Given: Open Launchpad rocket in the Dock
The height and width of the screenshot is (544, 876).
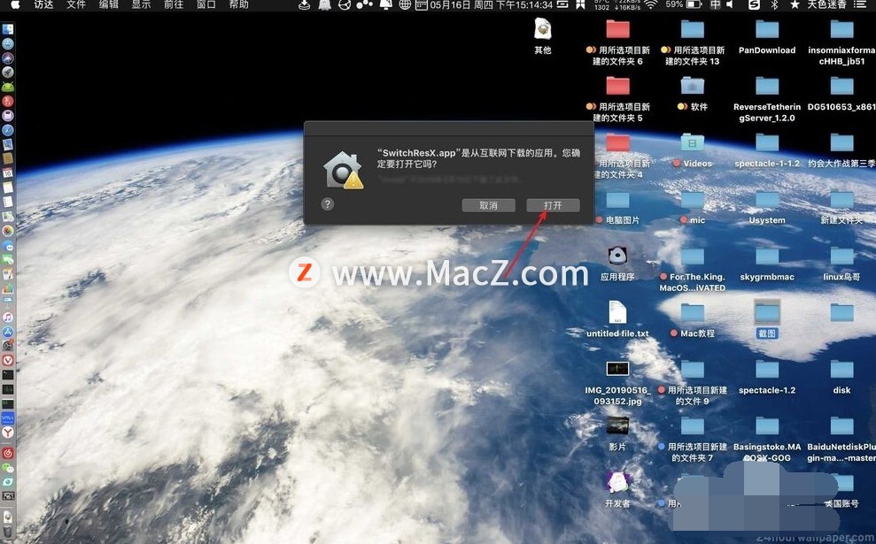Looking at the screenshot, I should point(8,72).
